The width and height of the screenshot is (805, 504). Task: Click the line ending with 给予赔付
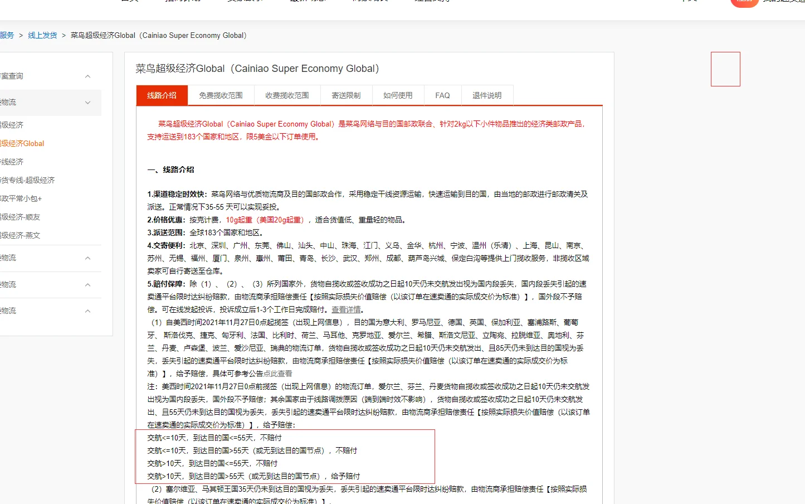253,476
